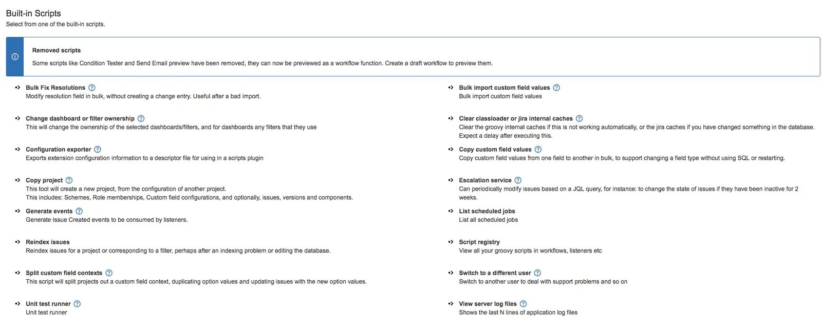
Task: Click script icon before Bulk import custom field values
Action: click(451, 88)
